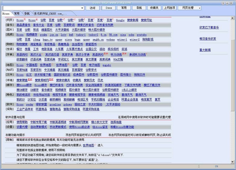Click the Google link in 网页 row
The height and width of the screenshot is (170, 236).
coord(120,20)
